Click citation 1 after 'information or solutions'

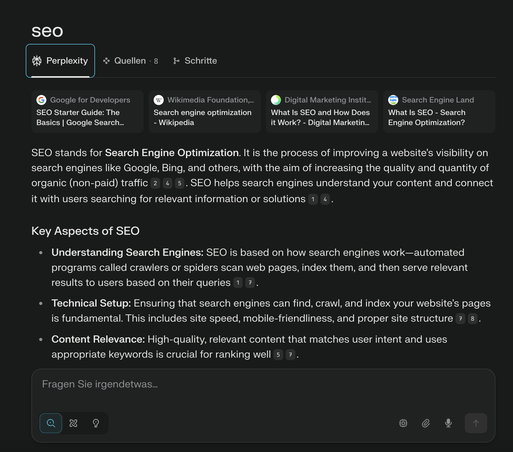(x=313, y=199)
